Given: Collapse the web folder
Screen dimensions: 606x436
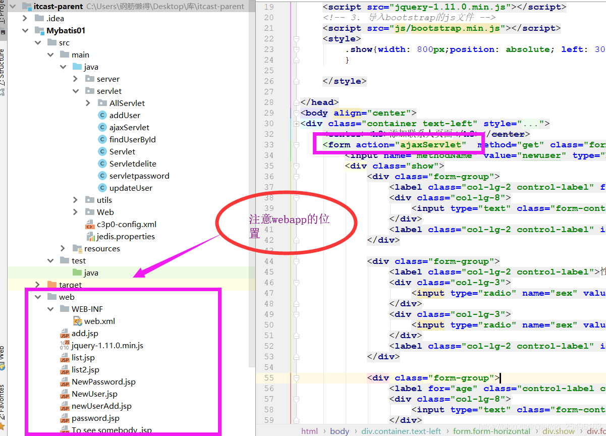Looking at the screenshot, I should [x=38, y=297].
